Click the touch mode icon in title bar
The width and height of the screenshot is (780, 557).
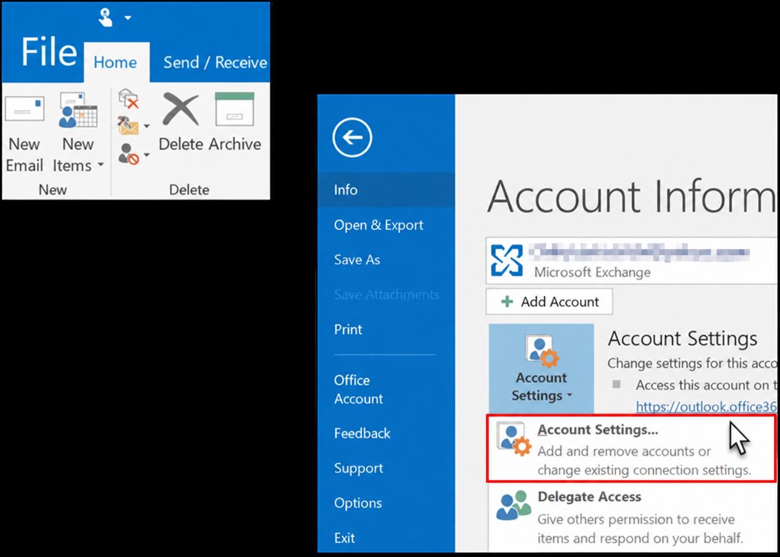click(106, 17)
